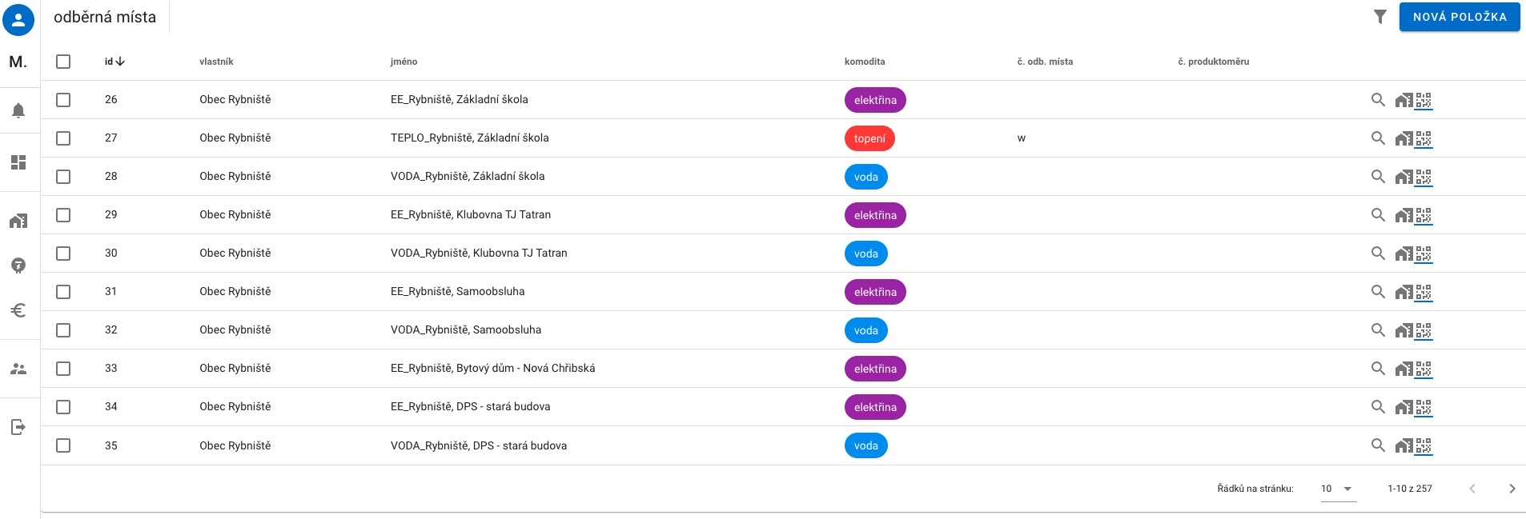Viewport: 1526px width, 519px height.
Task: Open the users group sidebar icon
Action: click(18, 369)
